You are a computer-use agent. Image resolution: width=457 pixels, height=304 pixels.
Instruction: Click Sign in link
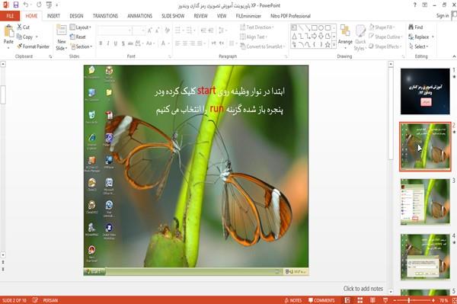[443, 16]
